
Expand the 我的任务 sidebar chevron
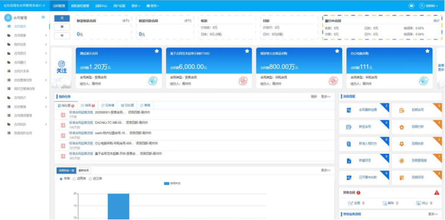[x=45, y=44]
